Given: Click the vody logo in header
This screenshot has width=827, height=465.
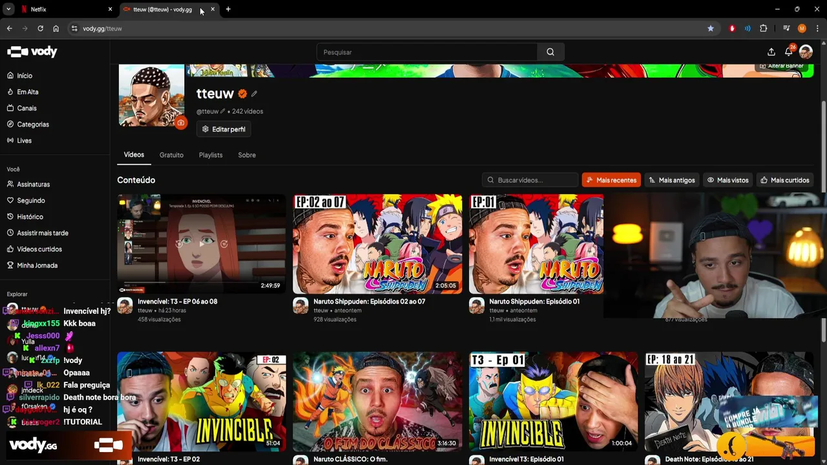Looking at the screenshot, I should click(x=32, y=52).
